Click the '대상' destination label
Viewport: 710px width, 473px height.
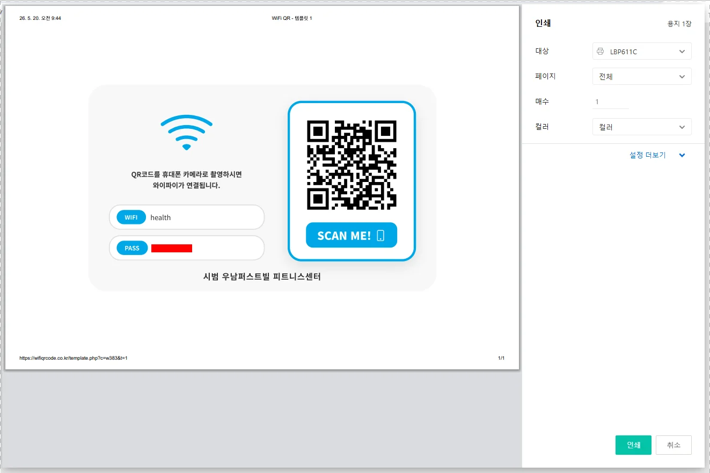coord(542,51)
